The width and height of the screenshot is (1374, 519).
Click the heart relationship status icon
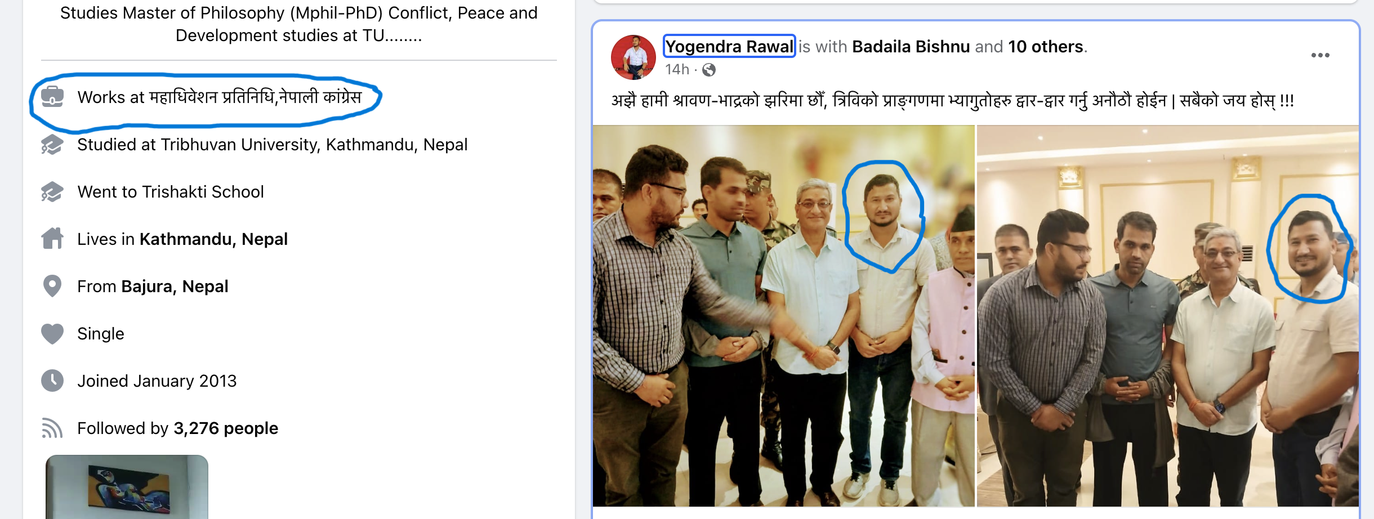coord(52,334)
